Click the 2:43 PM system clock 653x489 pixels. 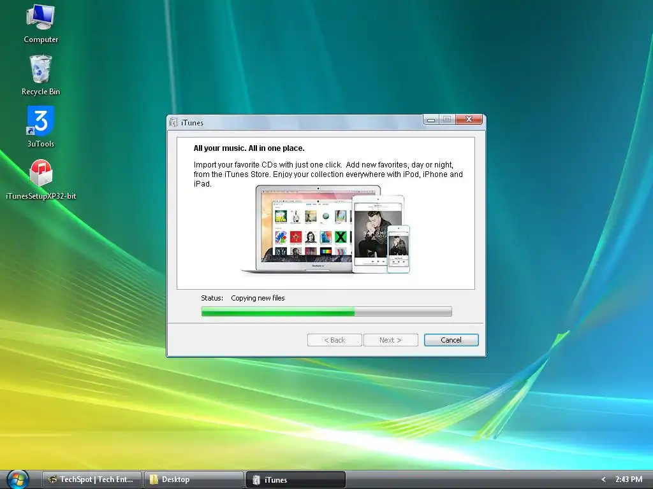[x=628, y=479]
